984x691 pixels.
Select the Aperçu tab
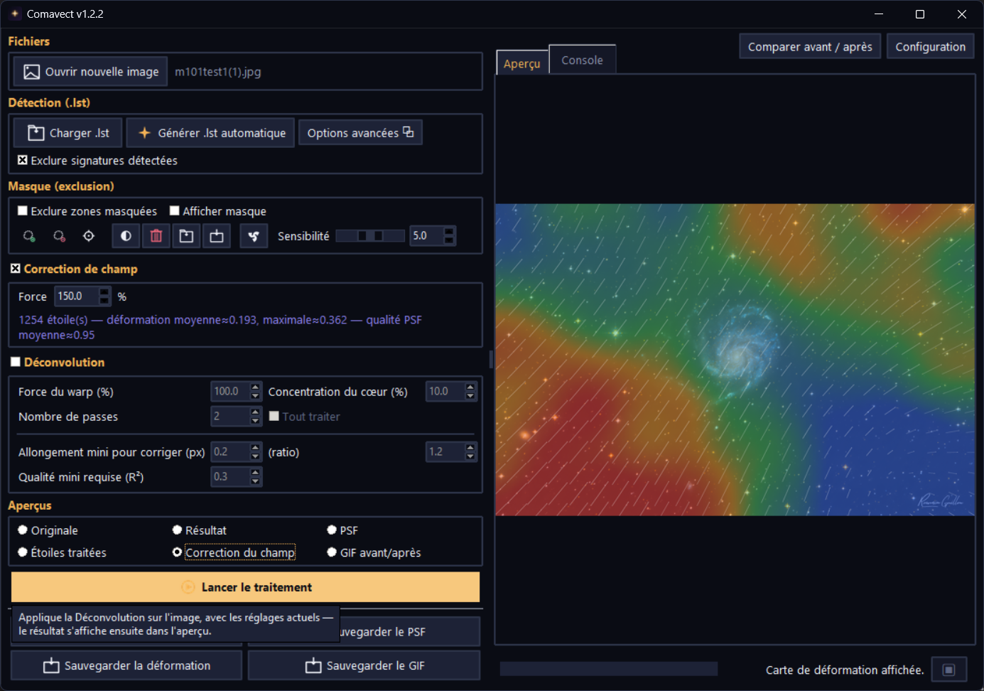coord(522,63)
